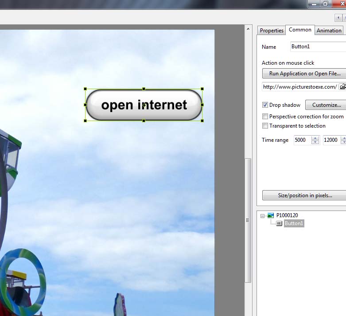Click the bottom-left selection handle of button

(86, 121)
